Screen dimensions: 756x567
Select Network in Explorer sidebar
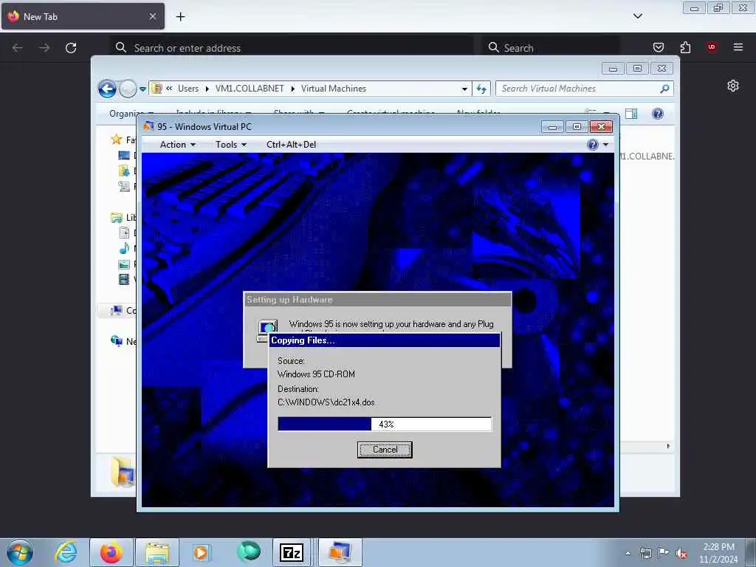coord(123,341)
